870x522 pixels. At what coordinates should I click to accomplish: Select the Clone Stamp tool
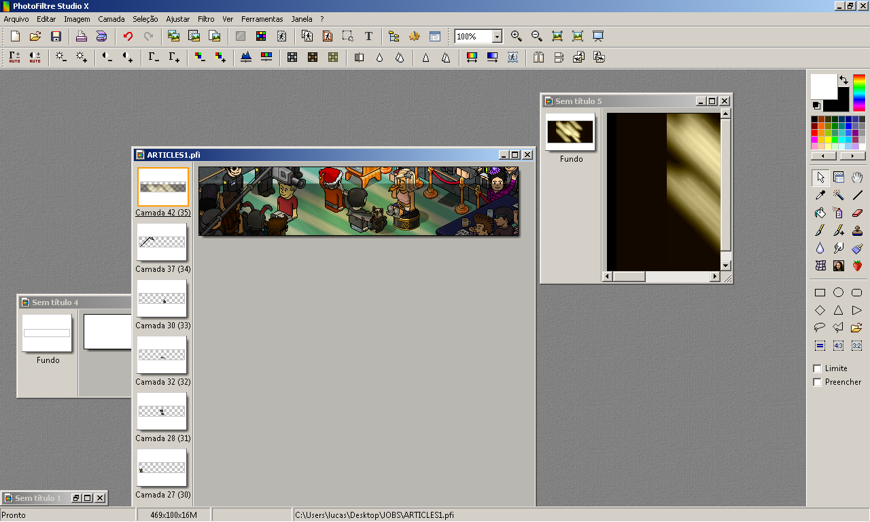click(x=857, y=230)
